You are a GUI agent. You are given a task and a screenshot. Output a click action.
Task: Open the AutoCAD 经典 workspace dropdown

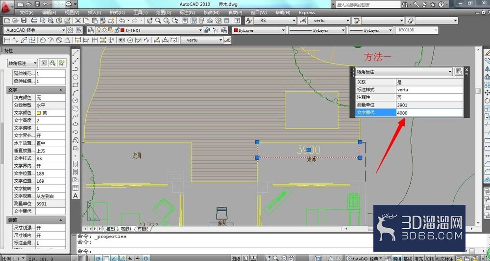(35, 30)
